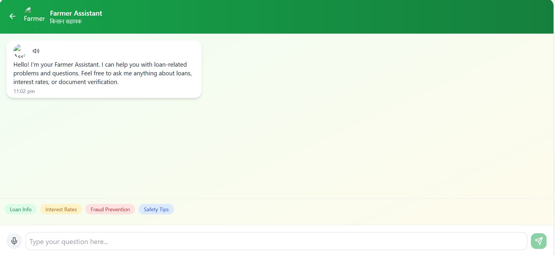Click the Hindi subtitle 'किसान सहायक'
This screenshot has width=555, height=255.
pyautogui.click(x=66, y=21)
